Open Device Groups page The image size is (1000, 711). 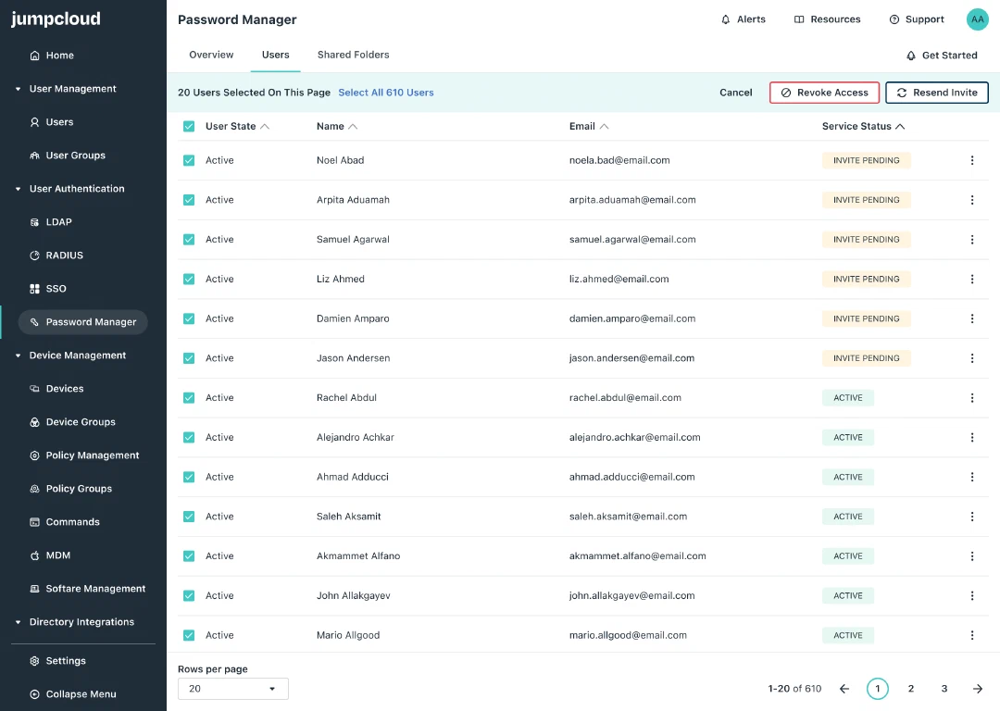[x=73, y=422]
